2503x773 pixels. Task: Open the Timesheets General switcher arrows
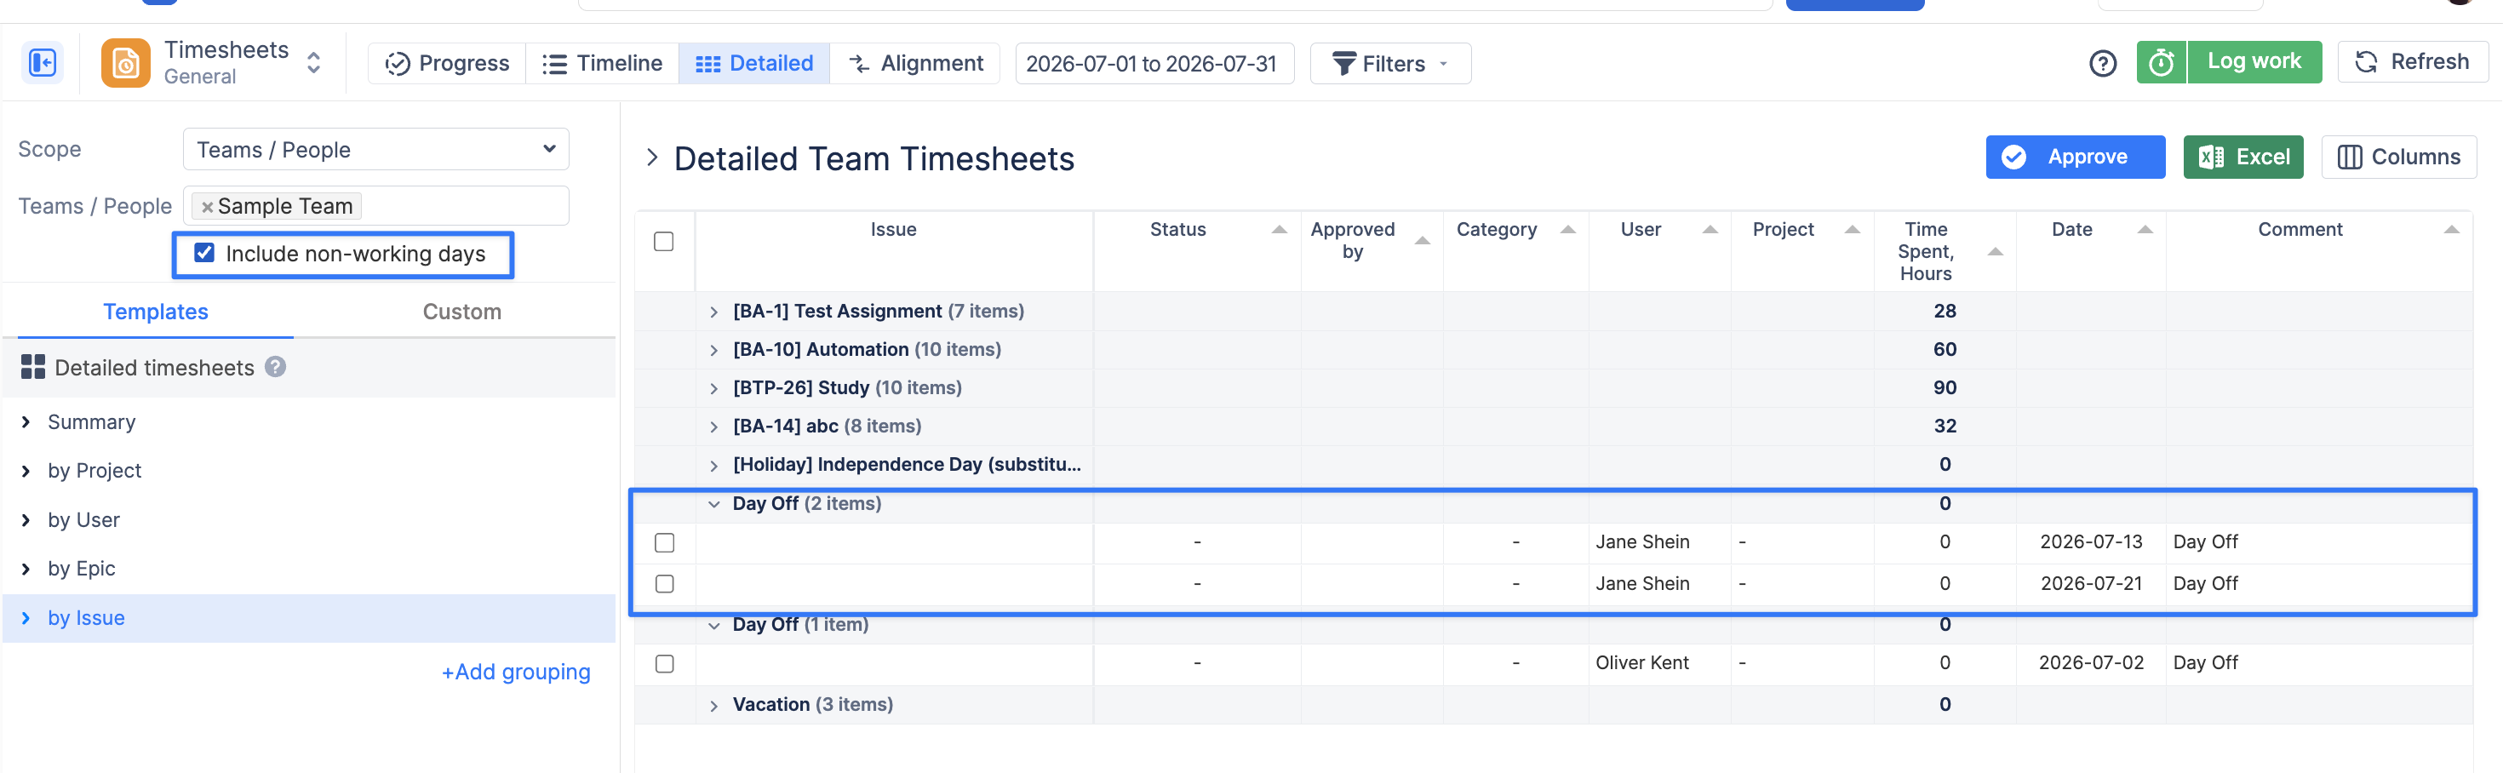[314, 63]
